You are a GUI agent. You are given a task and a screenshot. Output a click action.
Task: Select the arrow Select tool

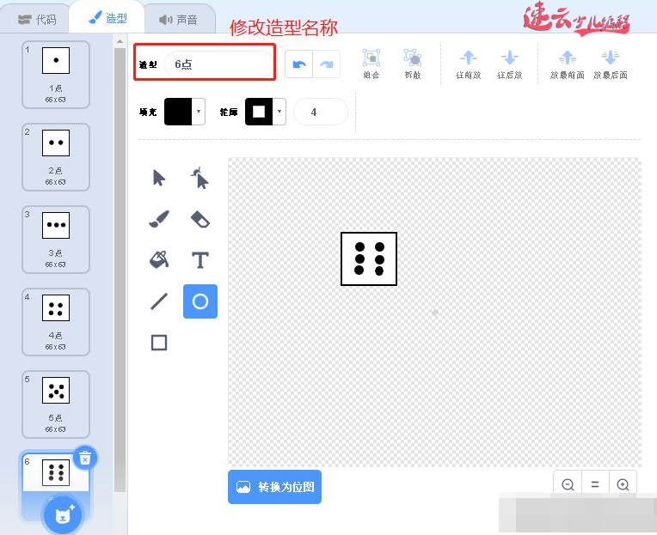tap(159, 178)
